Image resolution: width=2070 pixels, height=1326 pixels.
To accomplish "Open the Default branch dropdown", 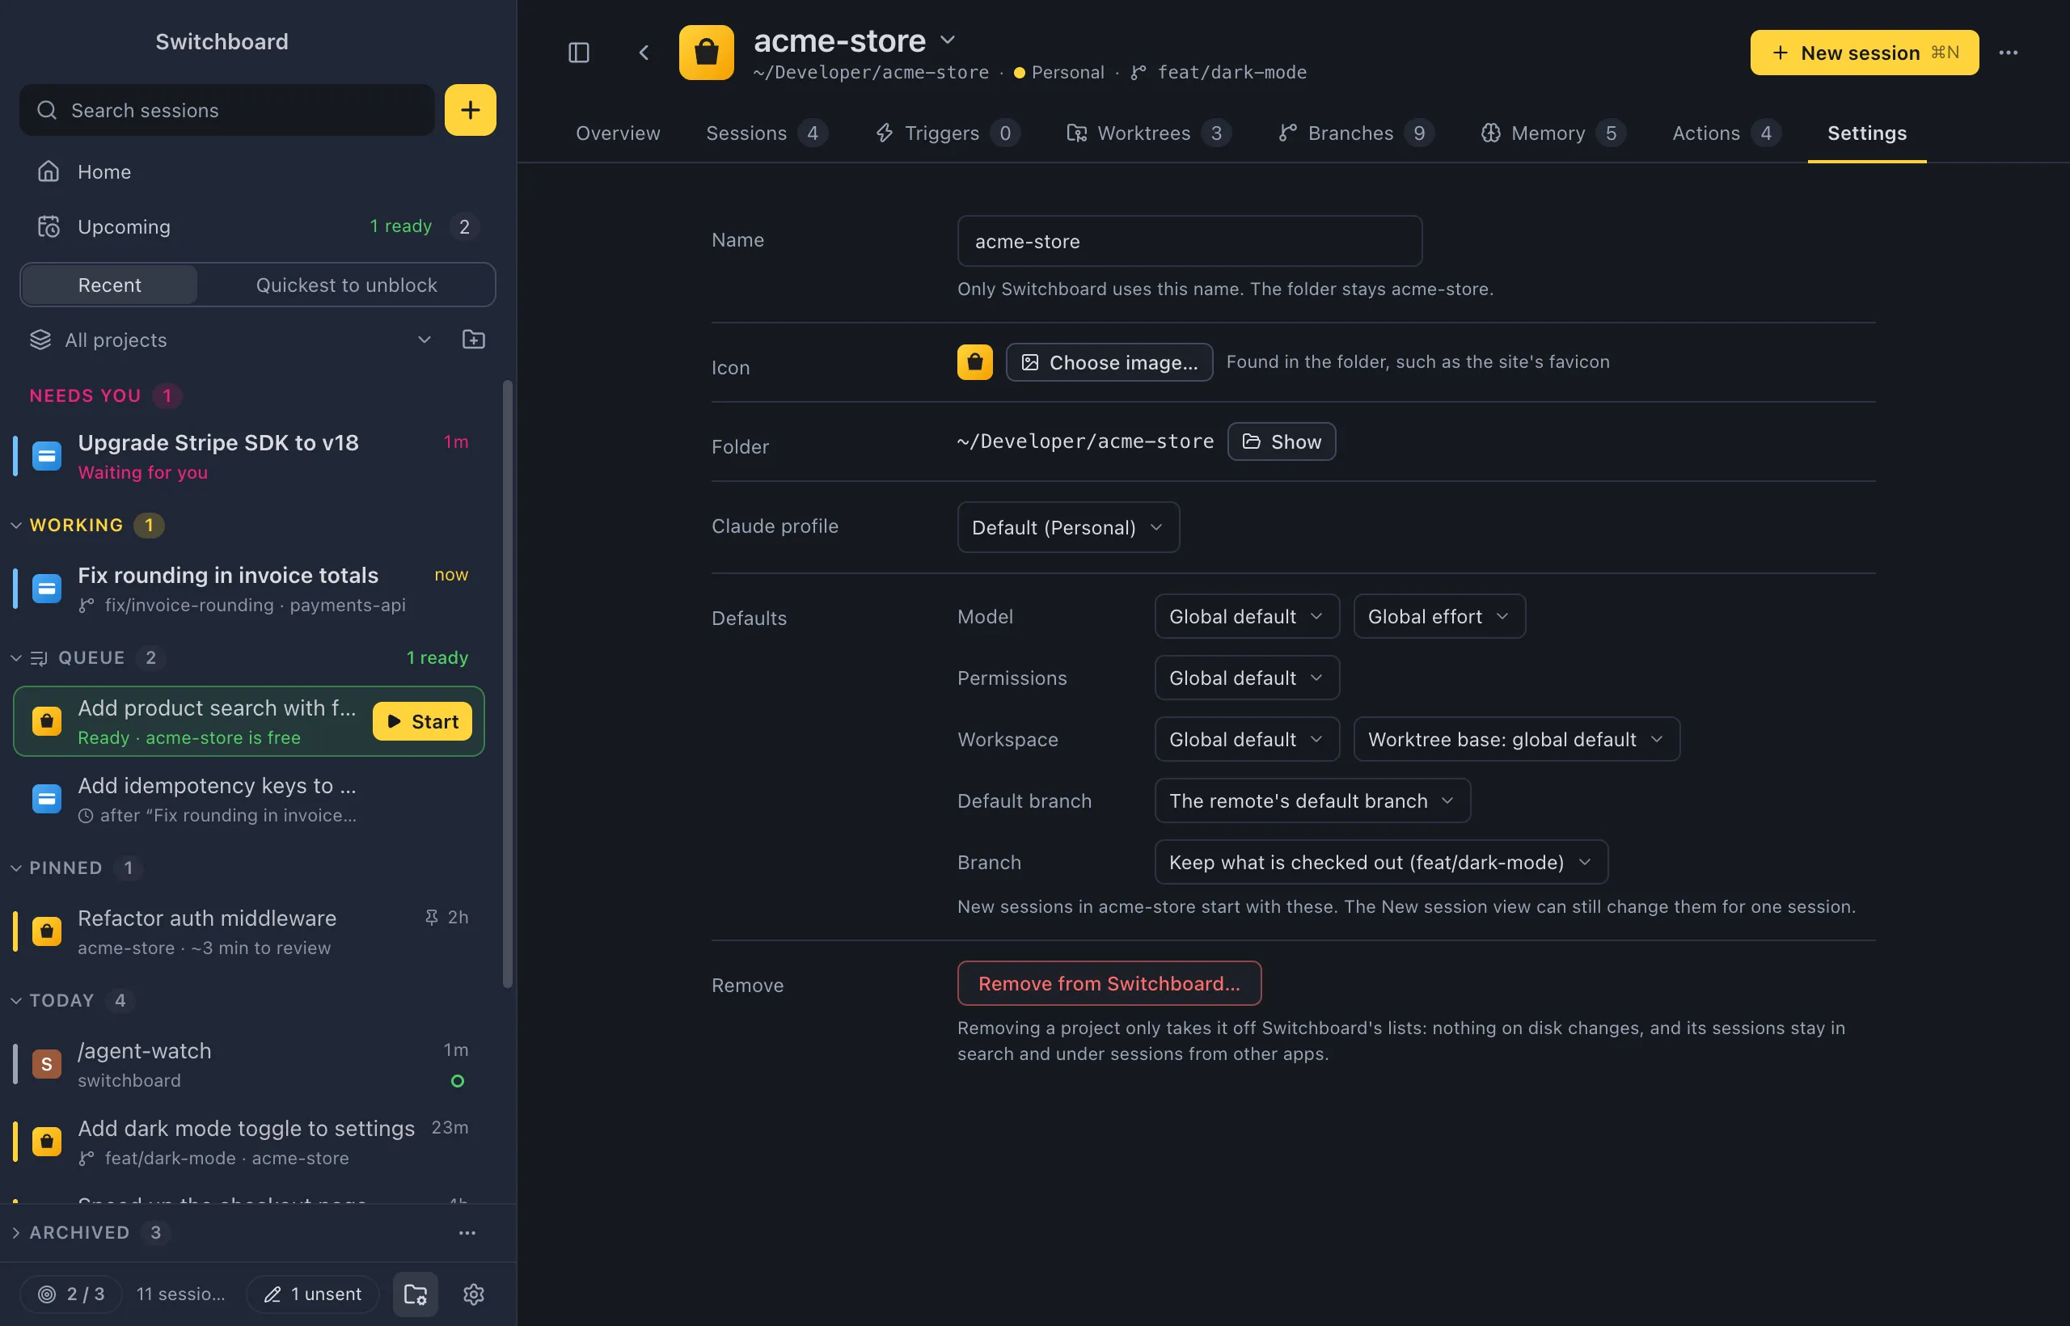I will pyautogui.click(x=1312, y=800).
